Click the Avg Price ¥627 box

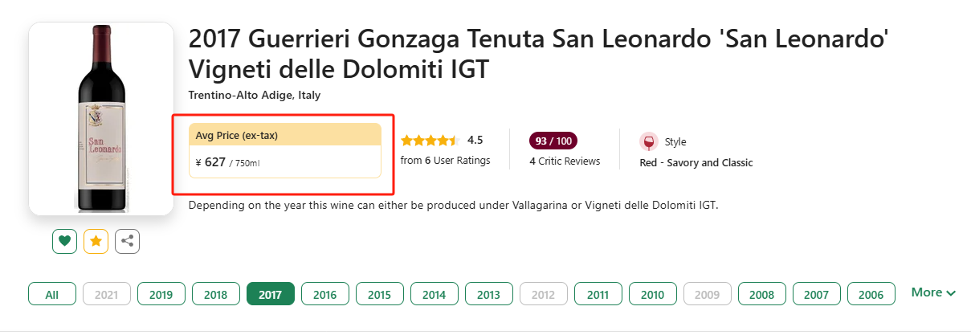(x=284, y=151)
